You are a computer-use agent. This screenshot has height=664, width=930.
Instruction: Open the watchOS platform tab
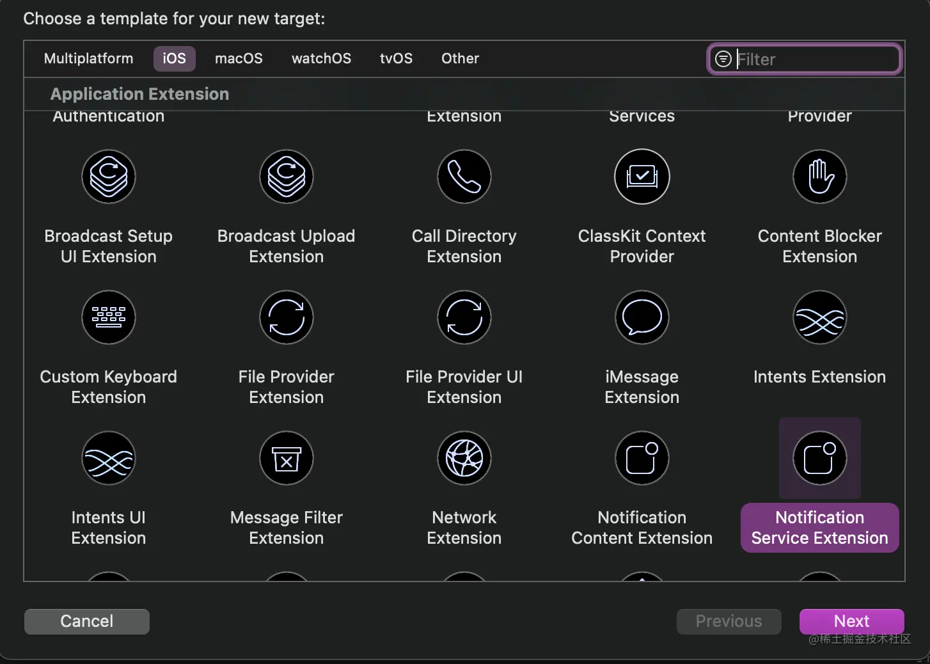tap(321, 58)
